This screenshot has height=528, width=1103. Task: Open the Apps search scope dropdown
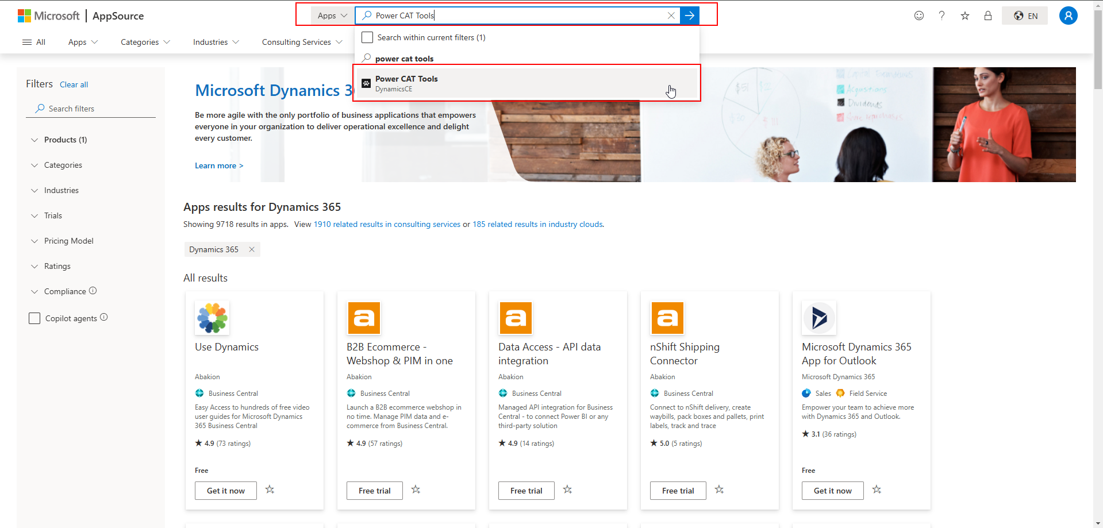point(332,16)
